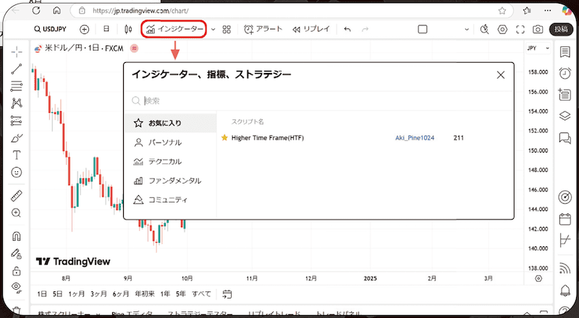Viewport: 579px width, 318px height.
Task: Open the alarm clock alerts panel icon
Action: tap(565, 73)
